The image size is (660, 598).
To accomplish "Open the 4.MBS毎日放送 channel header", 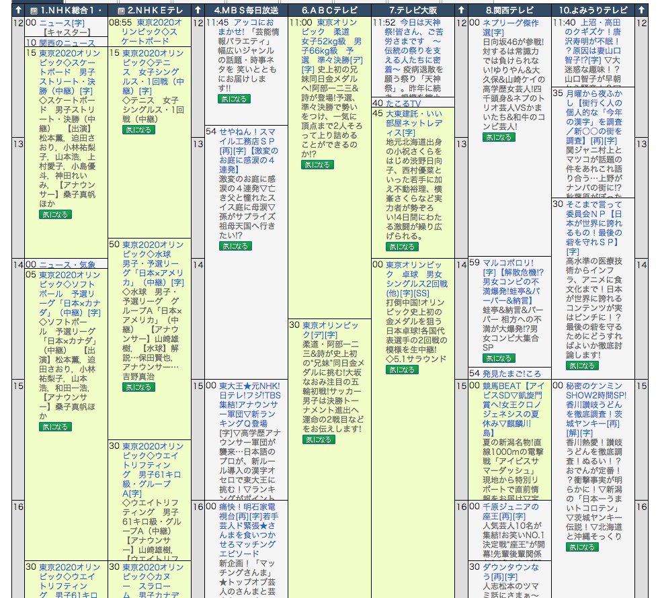I will point(246,10).
